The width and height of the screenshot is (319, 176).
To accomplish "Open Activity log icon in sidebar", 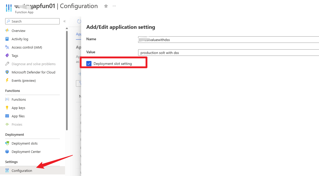I will pyautogui.click(x=7, y=39).
